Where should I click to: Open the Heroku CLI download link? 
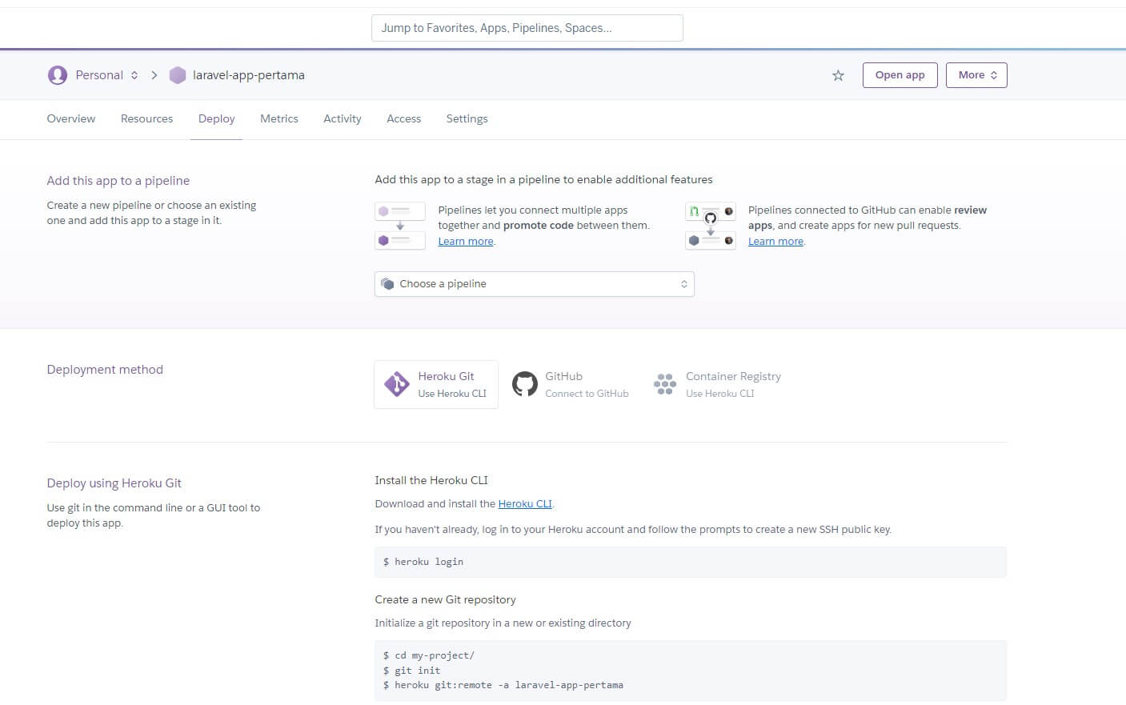click(x=525, y=504)
